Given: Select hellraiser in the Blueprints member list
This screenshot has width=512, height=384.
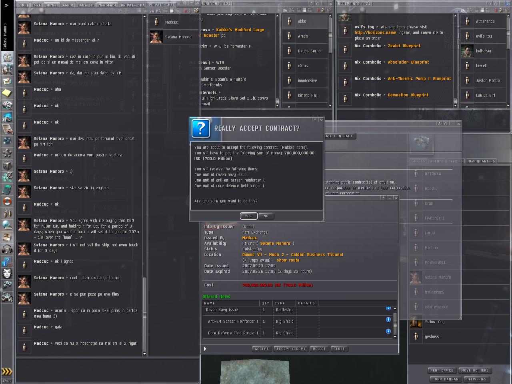Looking at the screenshot, I should 484,51.
